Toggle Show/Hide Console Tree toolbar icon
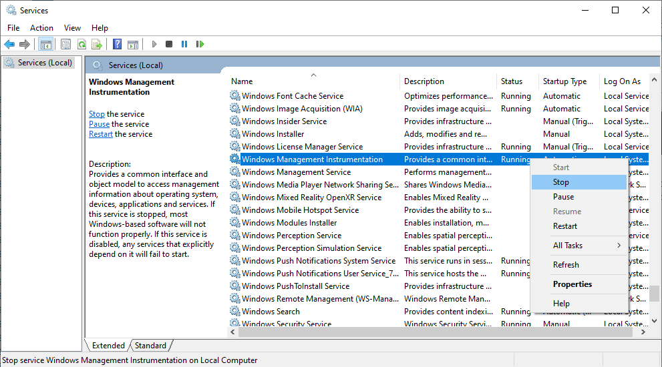 (x=45, y=44)
